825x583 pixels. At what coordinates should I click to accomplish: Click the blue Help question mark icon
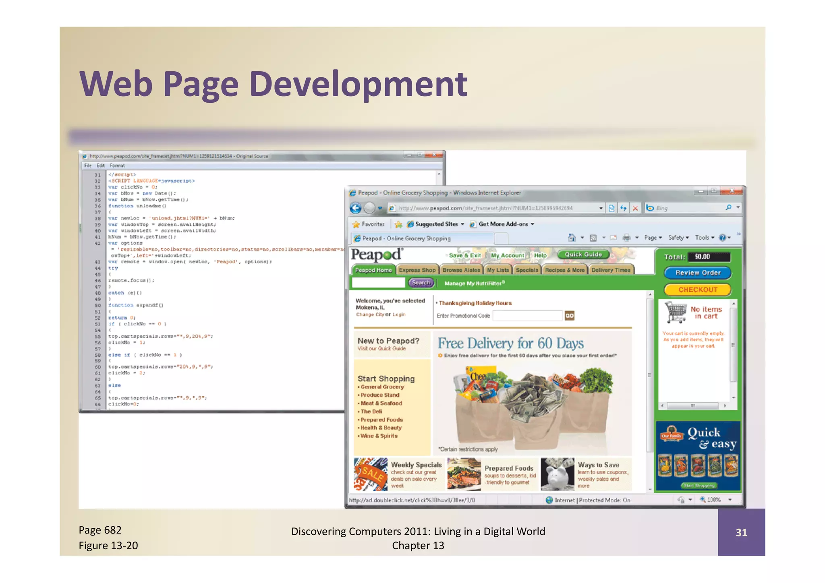click(x=723, y=238)
